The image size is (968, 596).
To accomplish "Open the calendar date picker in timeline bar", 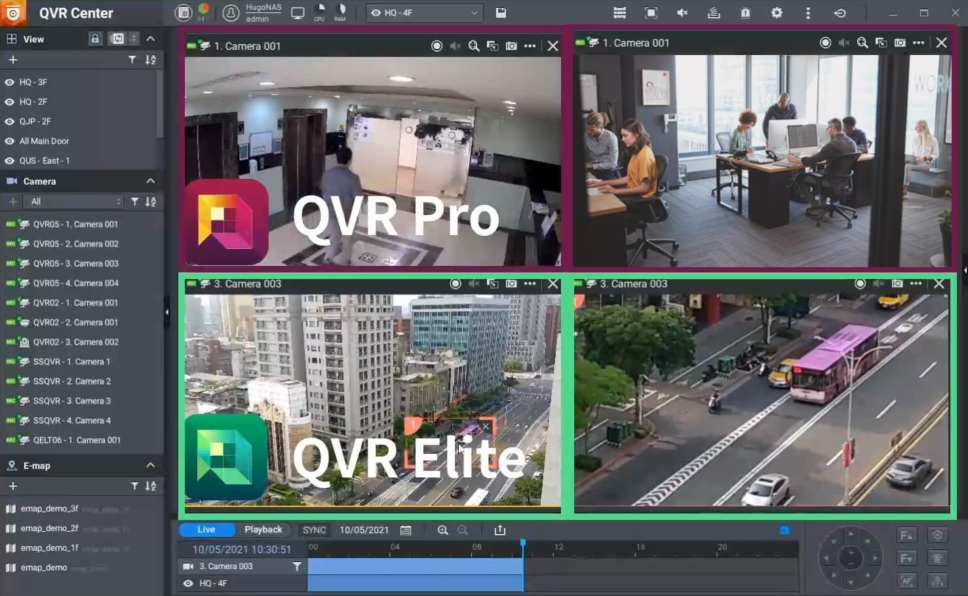I will pyautogui.click(x=406, y=530).
